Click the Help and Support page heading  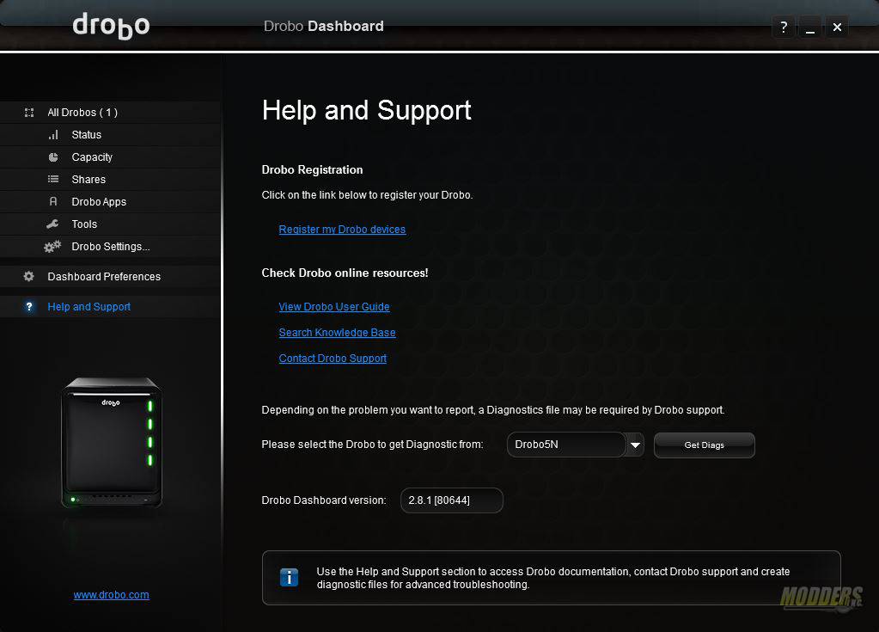pyautogui.click(x=367, y=110)
